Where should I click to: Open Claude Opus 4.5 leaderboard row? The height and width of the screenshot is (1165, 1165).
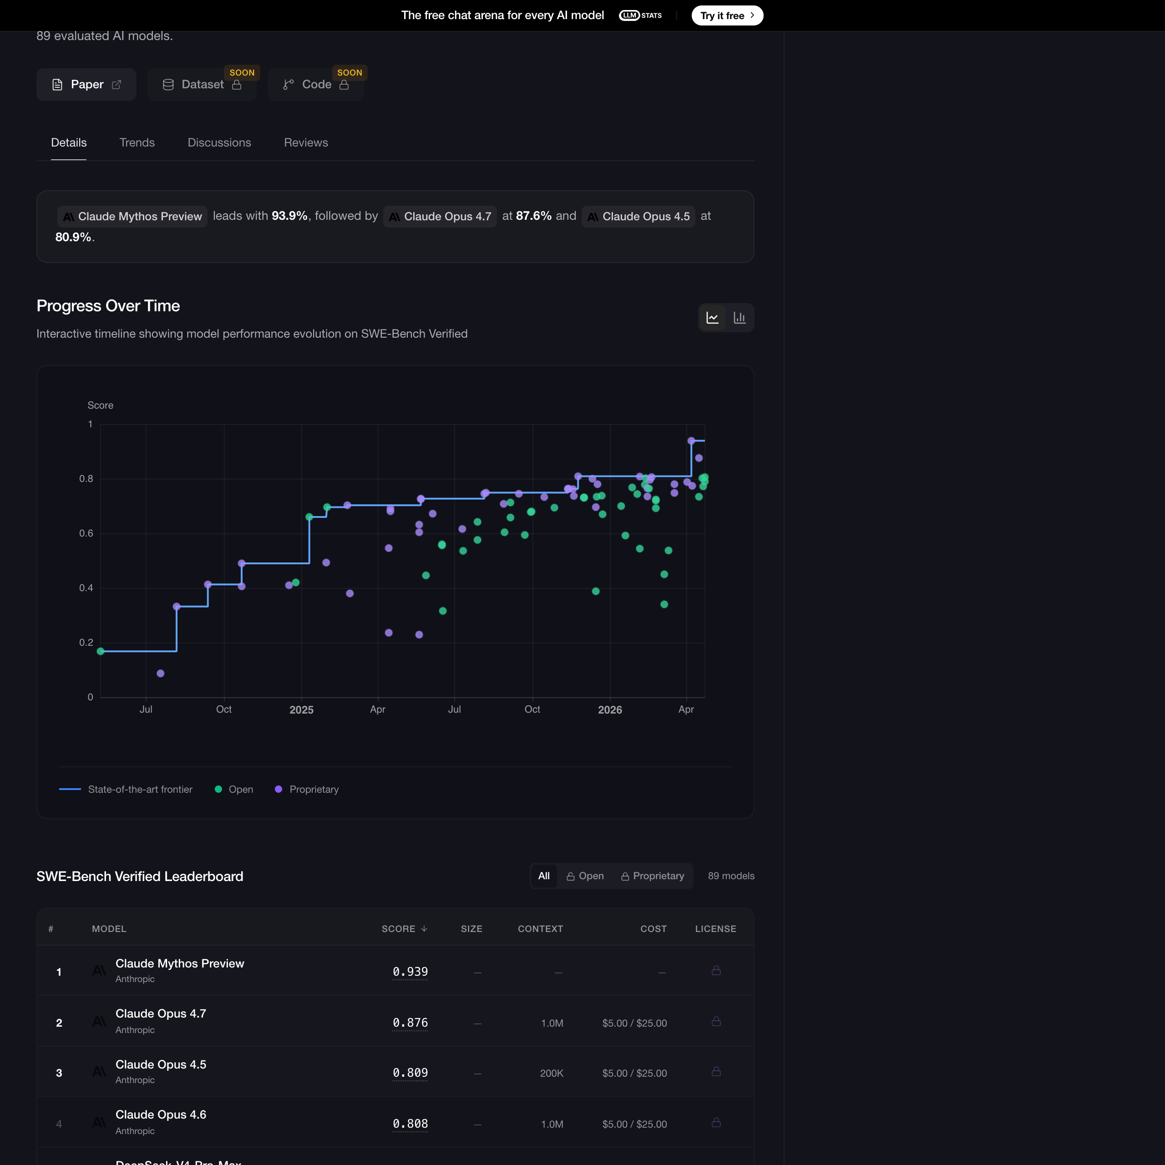click(395, 1072)
